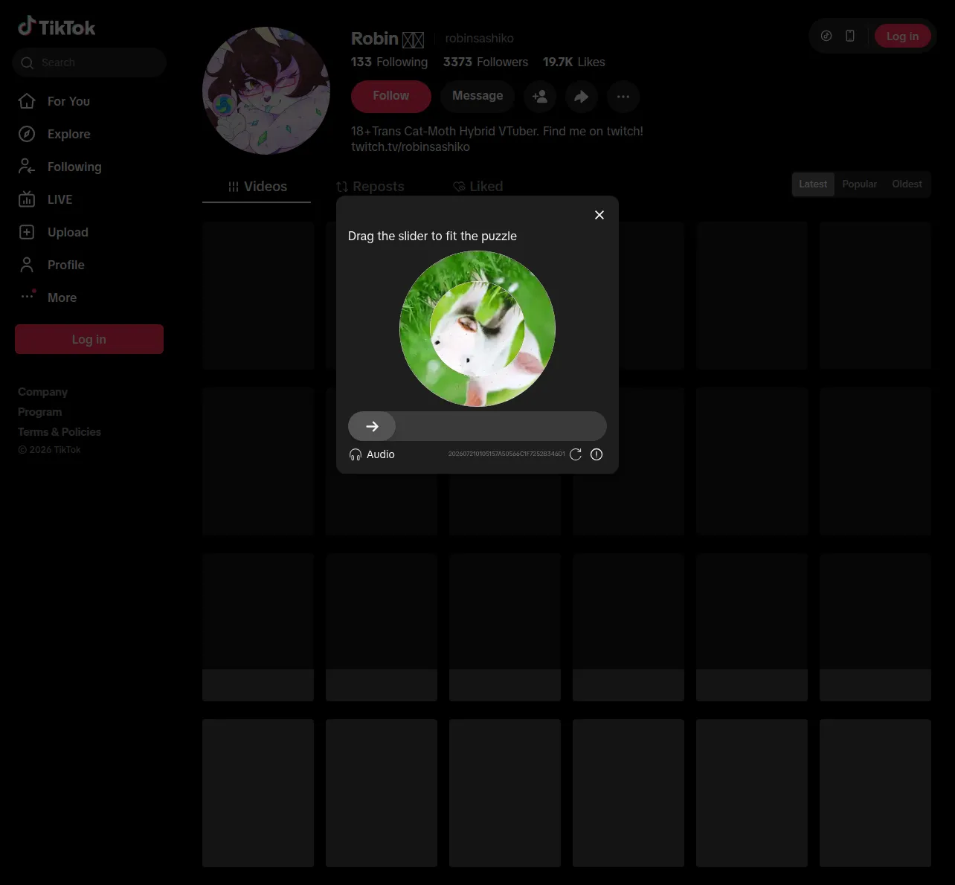The height and width of the screenshot is (885, 955).
Task: Click the 3373 Followers count
Action: [x=486, y=62]
